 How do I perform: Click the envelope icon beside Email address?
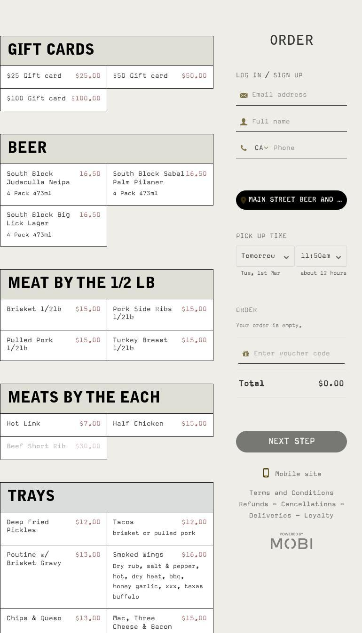[244, 95]
